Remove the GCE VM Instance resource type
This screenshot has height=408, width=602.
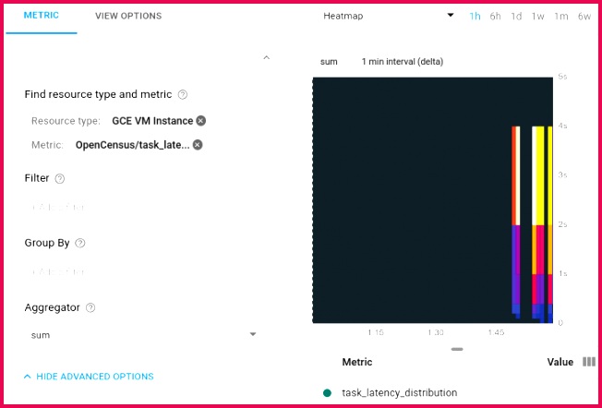tap(200, 121)
